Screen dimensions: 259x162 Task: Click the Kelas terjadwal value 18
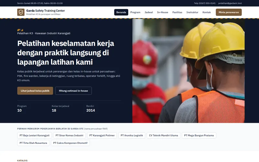54,110
